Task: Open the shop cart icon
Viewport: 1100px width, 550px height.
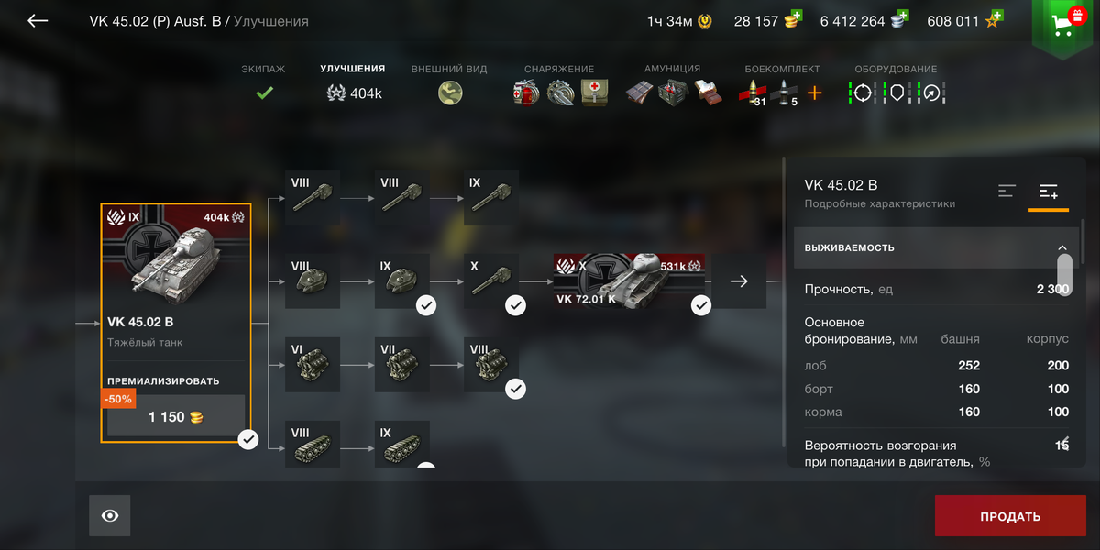Action: [1064, 24]
